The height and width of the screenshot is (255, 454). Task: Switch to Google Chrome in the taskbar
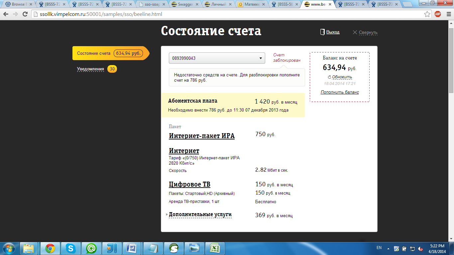point(50,248)
